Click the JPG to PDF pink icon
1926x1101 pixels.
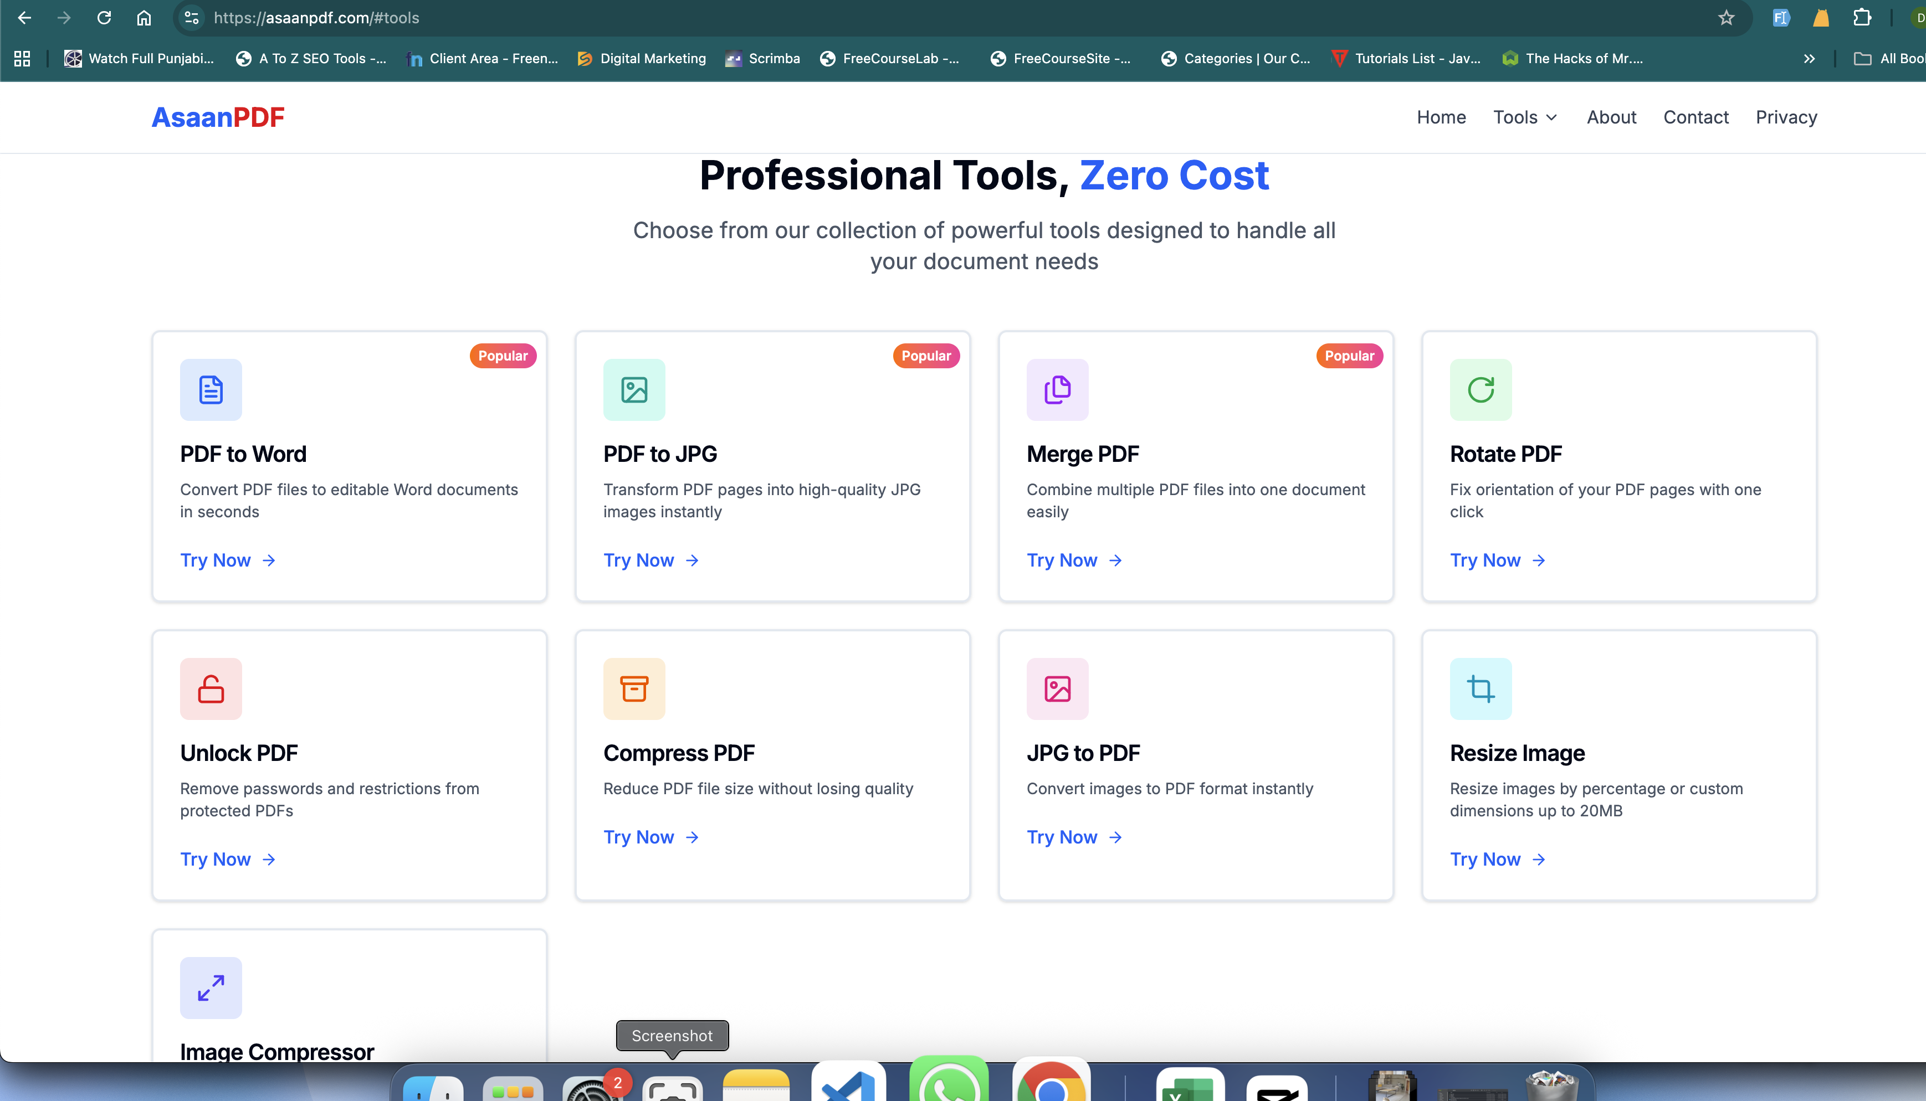click(x=1057, y=688)
